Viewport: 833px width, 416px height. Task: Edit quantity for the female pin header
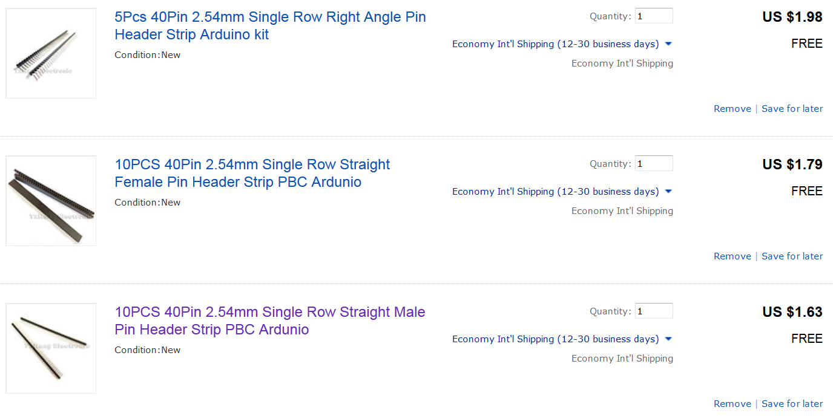point(654,164)
